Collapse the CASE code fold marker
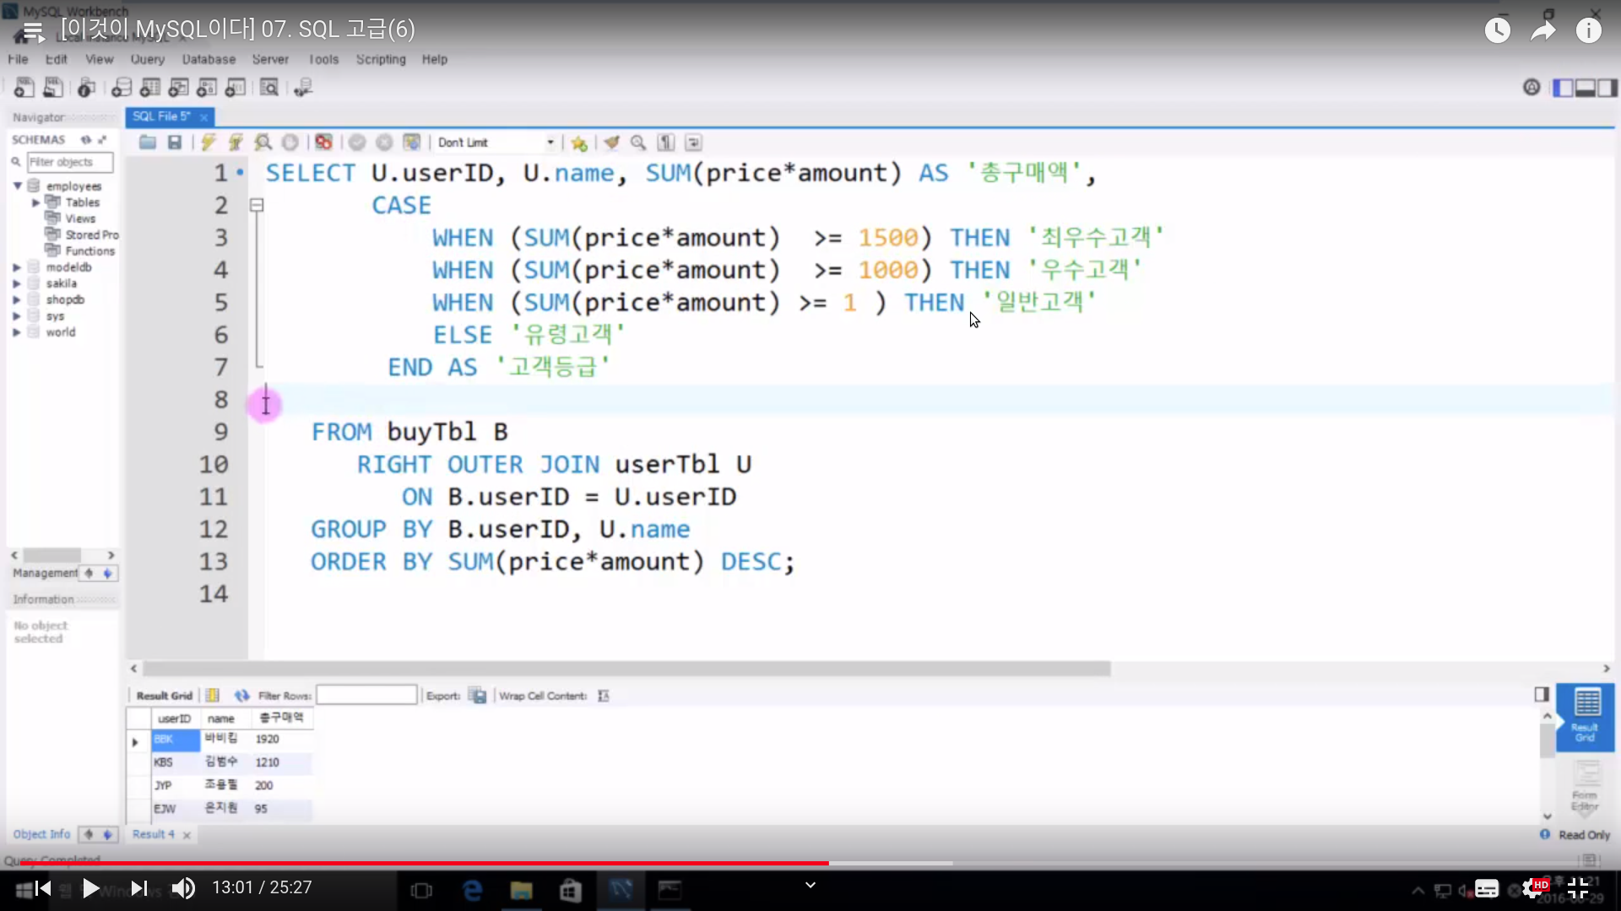Viewport: 1621px width, 911px height. click(x=257, y=205)
